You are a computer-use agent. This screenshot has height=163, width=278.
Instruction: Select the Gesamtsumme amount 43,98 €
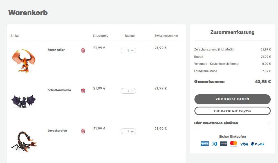pyautogui.click(x=263, y=82)
